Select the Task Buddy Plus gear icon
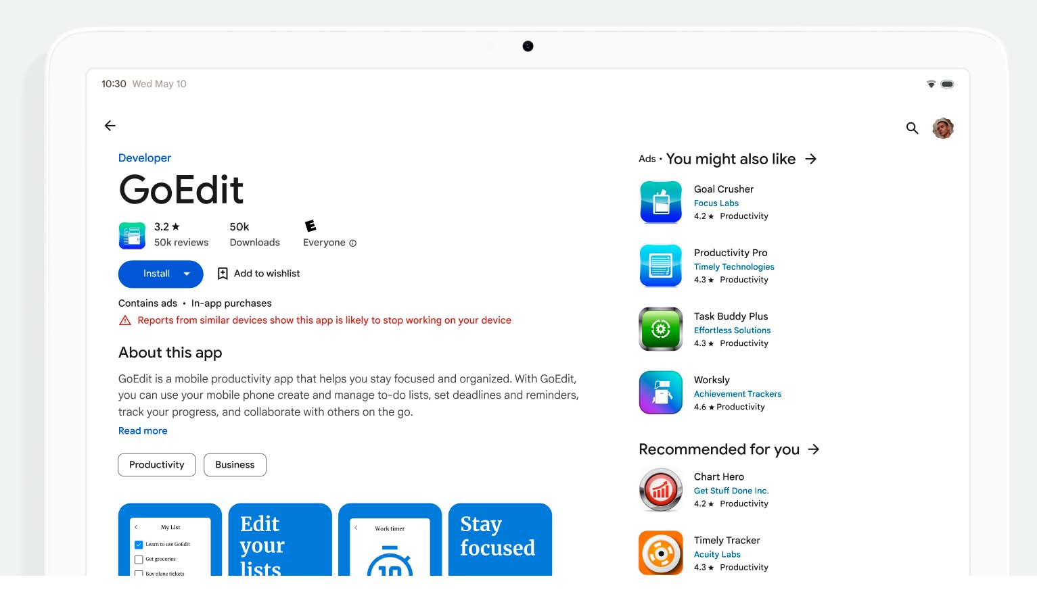Viewport: 1037px width, 592px height. point(660,329)
